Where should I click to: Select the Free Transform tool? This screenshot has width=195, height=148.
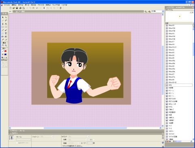click(x=3, y=33)
